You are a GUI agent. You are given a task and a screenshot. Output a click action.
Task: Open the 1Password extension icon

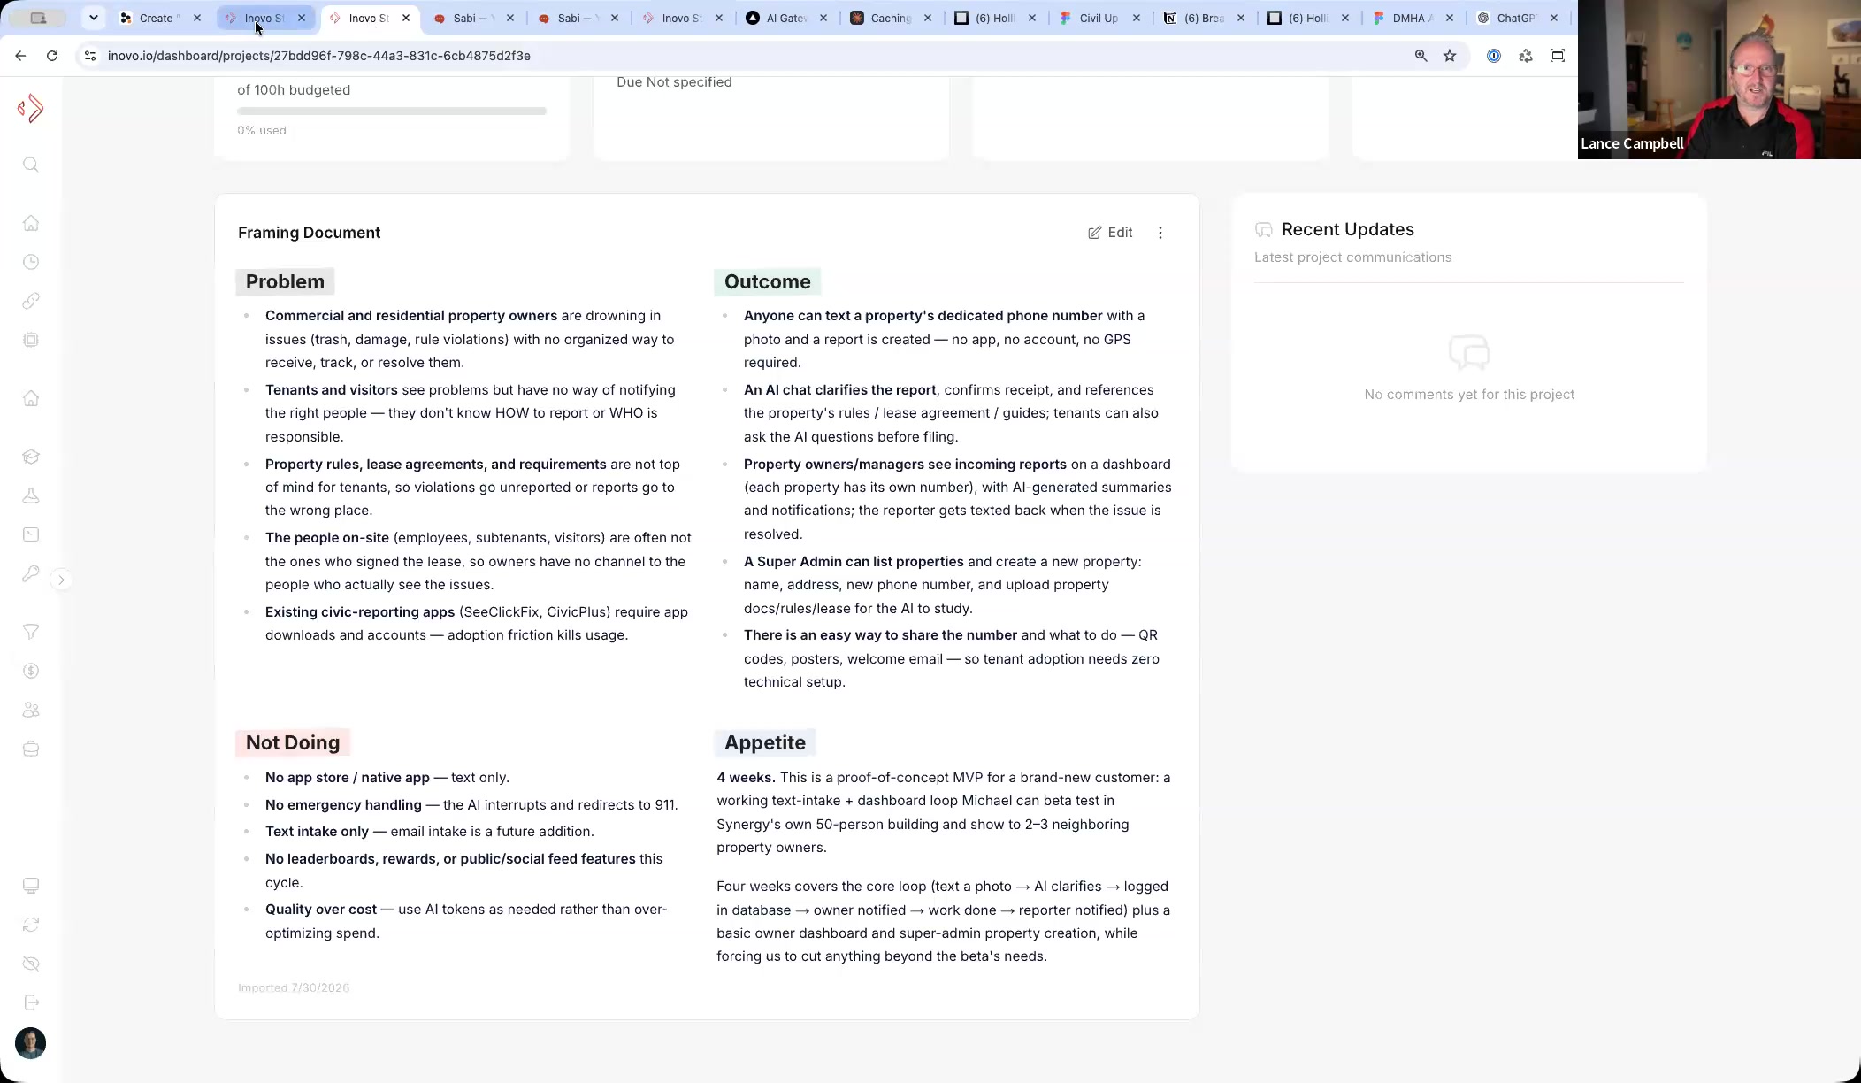(x=1494, y=56)
